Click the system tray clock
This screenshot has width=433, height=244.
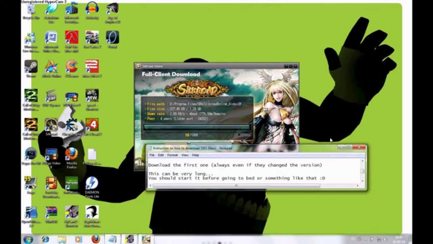click(399, 239)
